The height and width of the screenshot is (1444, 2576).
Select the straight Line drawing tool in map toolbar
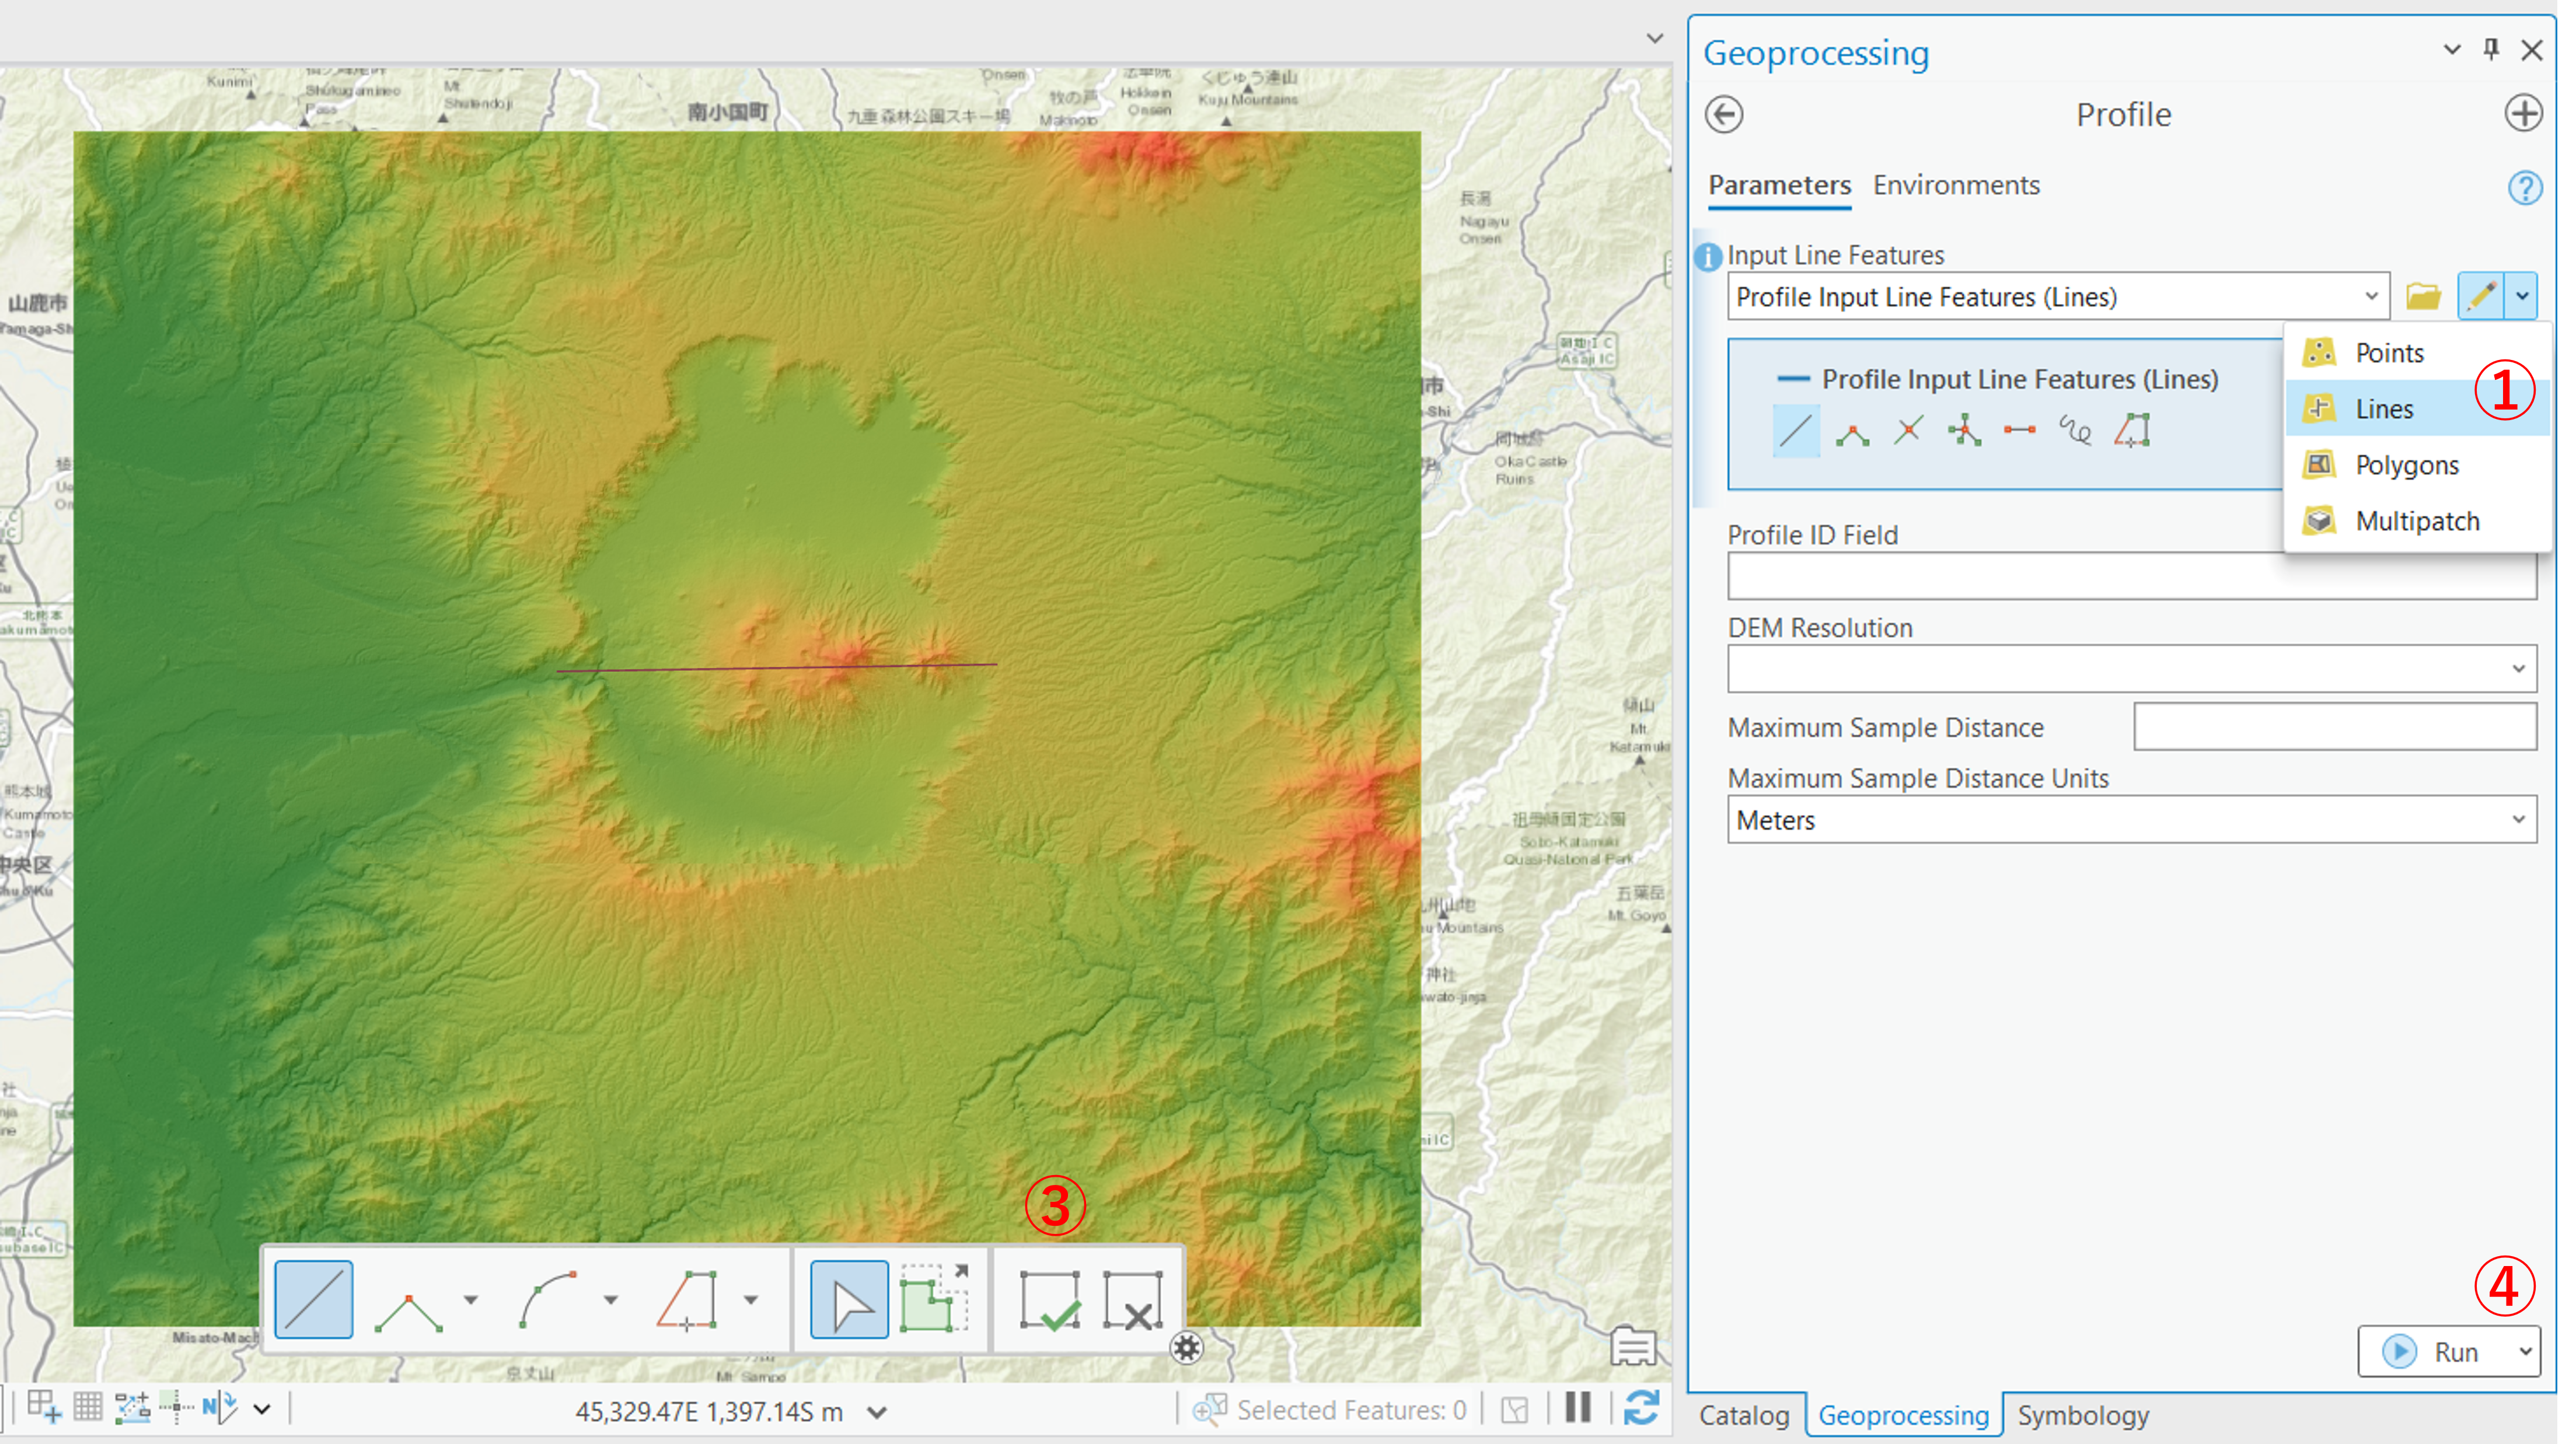pos(314,1300)
